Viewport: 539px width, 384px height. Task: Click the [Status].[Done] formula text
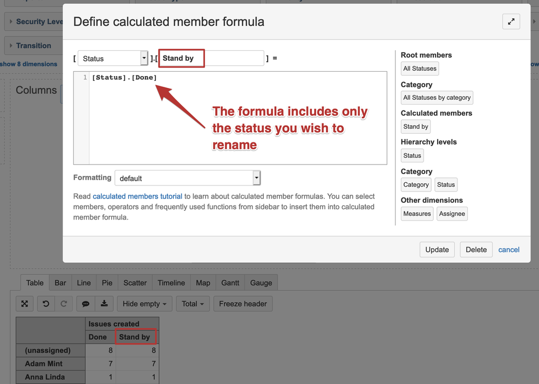[x=125, y=77]
